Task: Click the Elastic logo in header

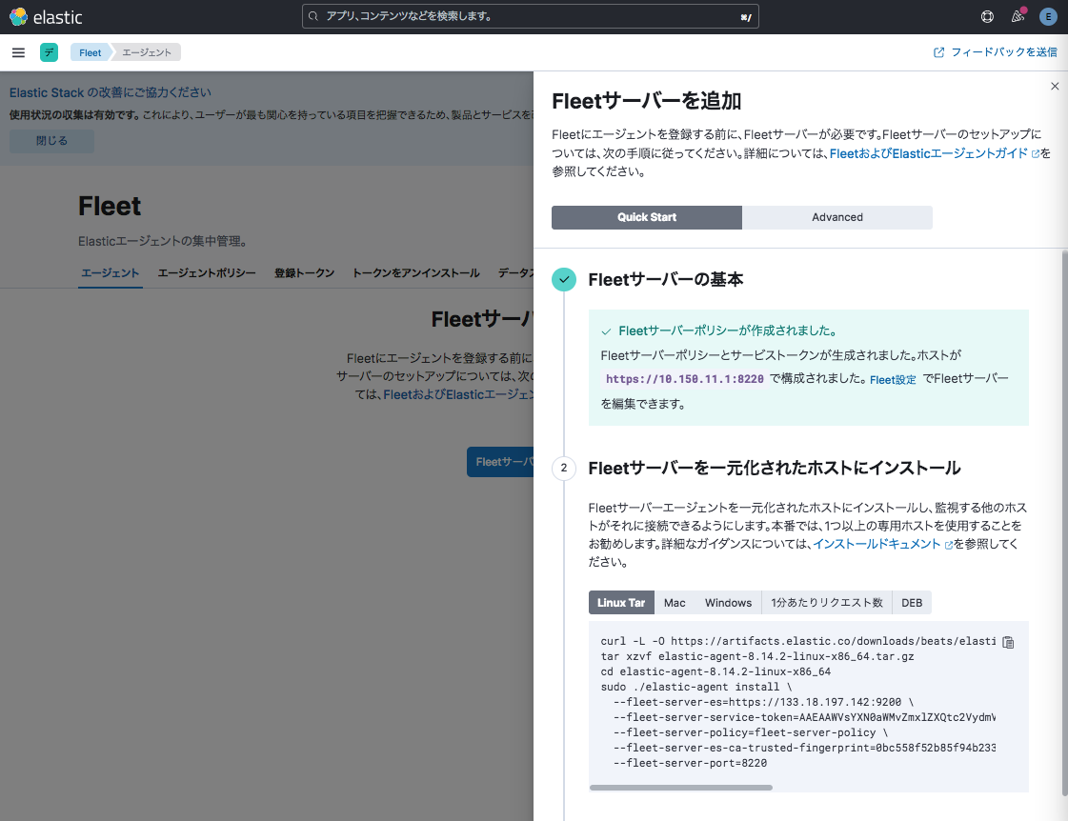Action: pyautogui.click(x=46, y=17)
